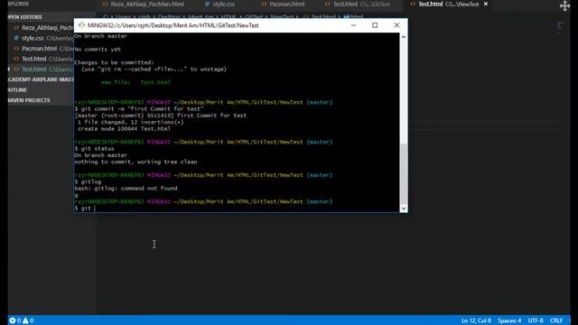Click the terminal prompt line with 'git'
Image resolution: width=578 pixels, height=325 pixels.
85,209
